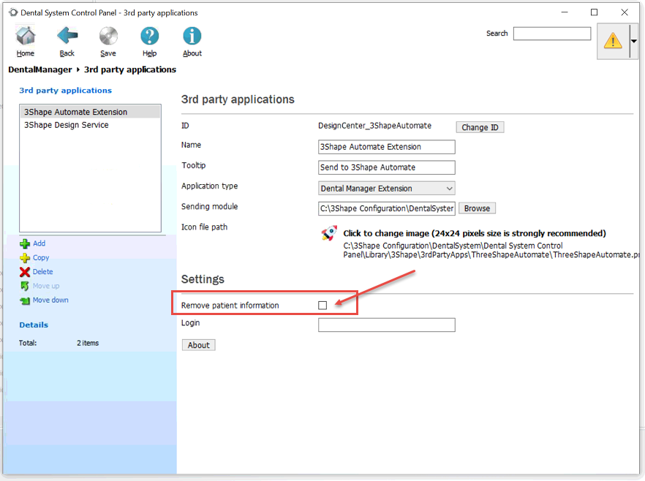Maximize the Control Panel window
645x481 pixels.
(x=594, y=12)
